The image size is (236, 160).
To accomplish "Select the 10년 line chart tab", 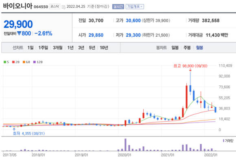I will point(104,48).
